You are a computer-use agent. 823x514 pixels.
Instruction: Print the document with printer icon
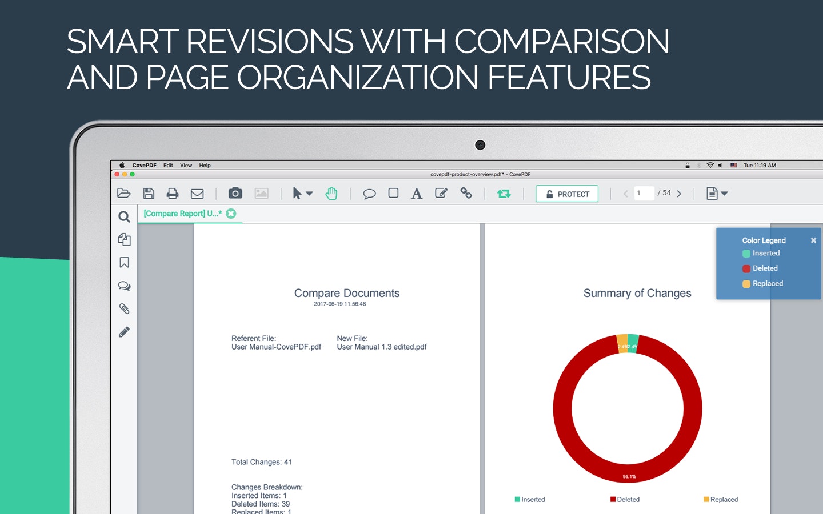(x=173, y=194)
